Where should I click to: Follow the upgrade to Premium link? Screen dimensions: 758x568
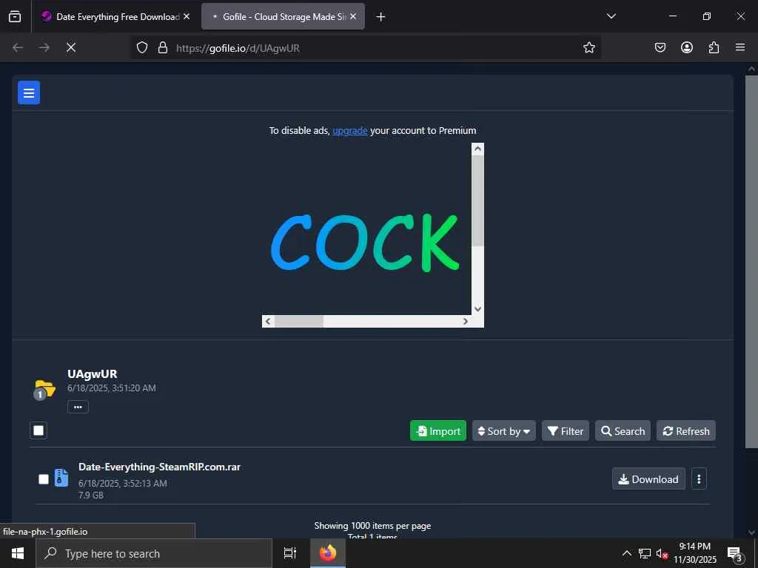[350, 130]
